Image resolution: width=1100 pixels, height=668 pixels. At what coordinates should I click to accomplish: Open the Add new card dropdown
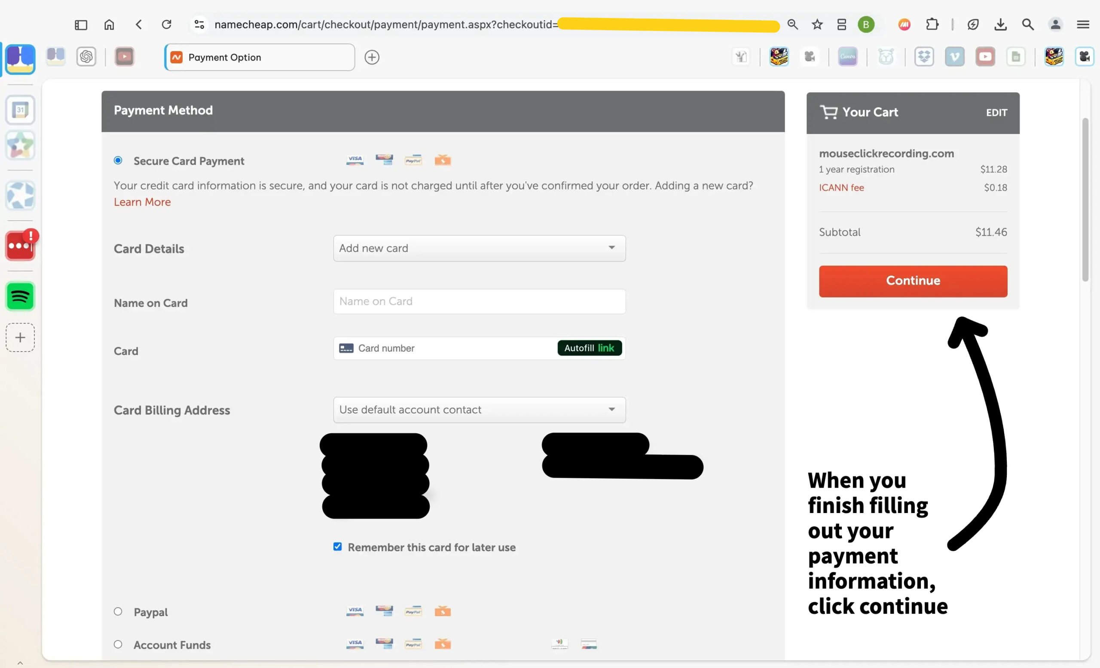tap(479, 249)
